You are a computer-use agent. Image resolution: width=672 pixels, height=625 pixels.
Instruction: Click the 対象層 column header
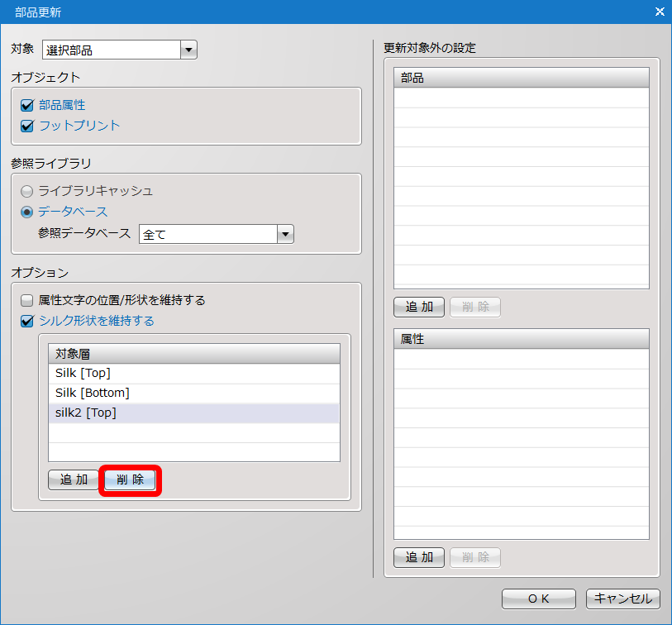(193, 354)
